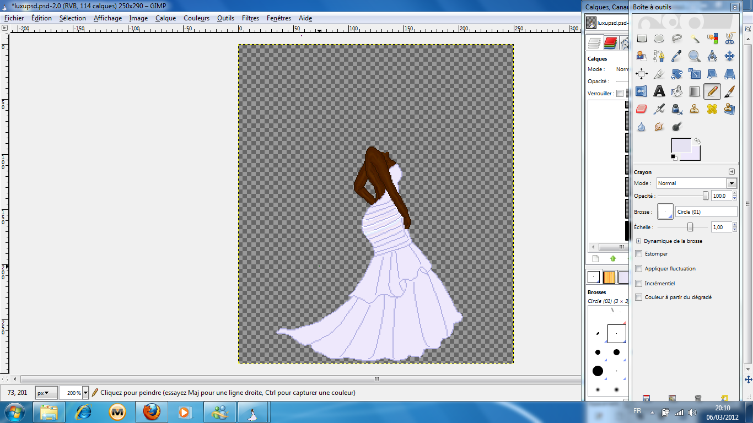Open the Crayon tool options menu arrow
Viewport: 753px width, 423px height.
tap(732, 172)
